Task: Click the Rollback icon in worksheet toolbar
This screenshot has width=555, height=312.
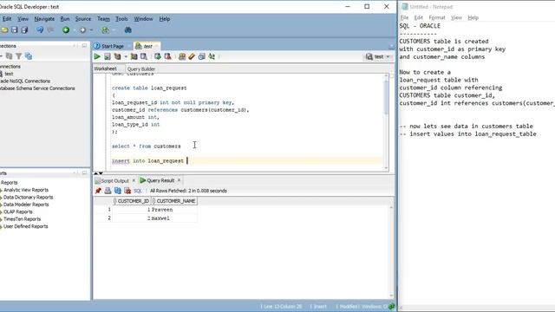Action: point(167,56)
